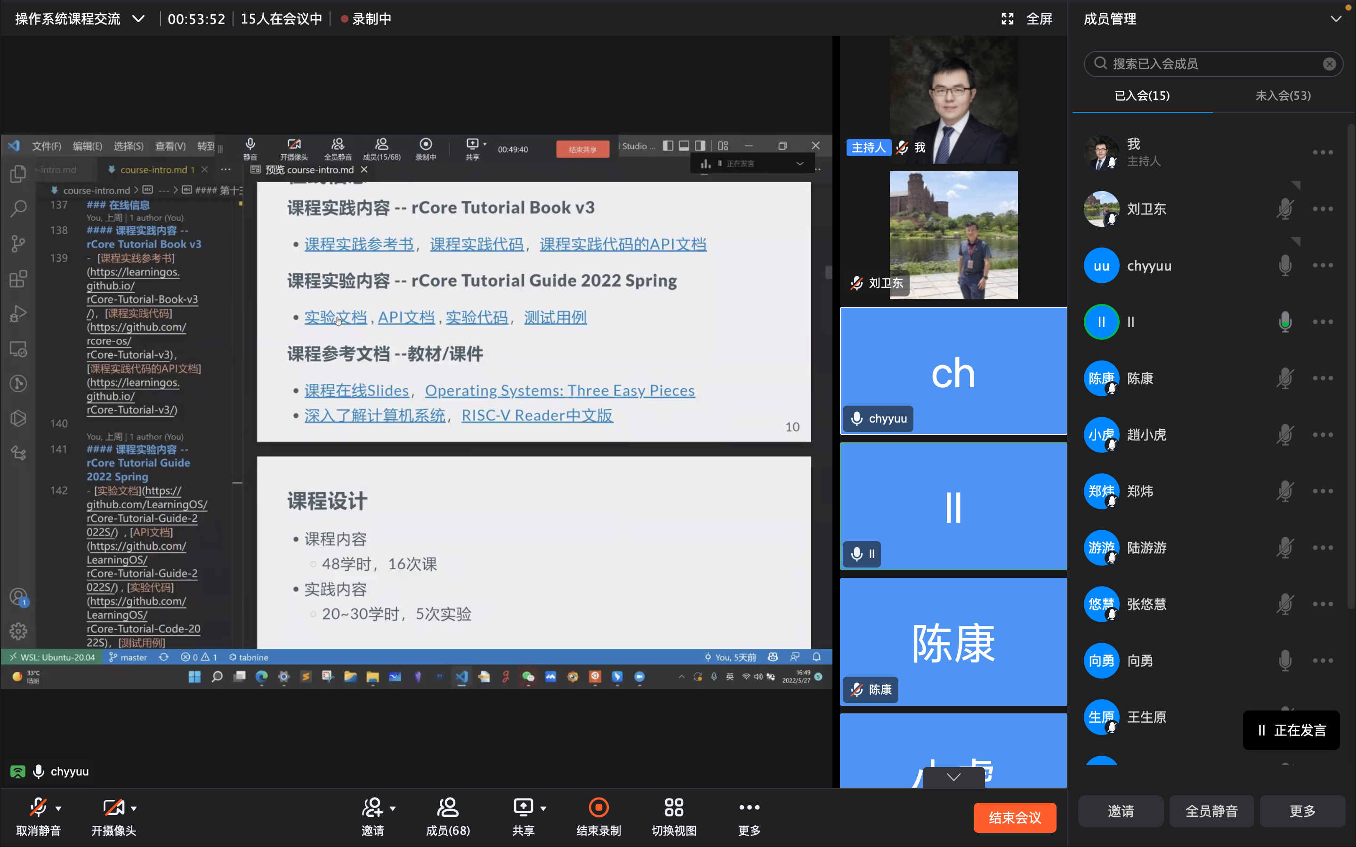Mute the speaking member ll's microphone

(1285, 322)
